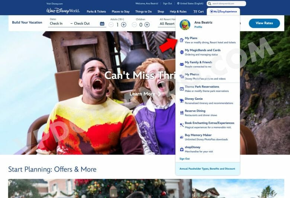Click the Learn More hero link
This screenshot has width=290, height=198.
tap(145, 94)
